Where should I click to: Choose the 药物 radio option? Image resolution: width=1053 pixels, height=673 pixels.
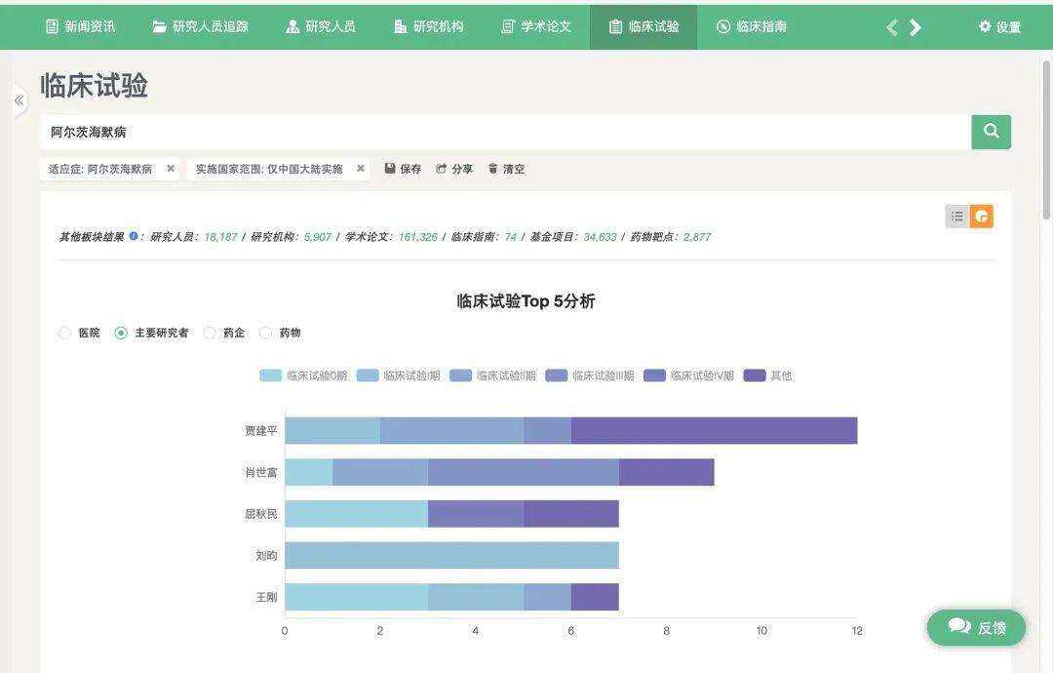tap(265, 333)
